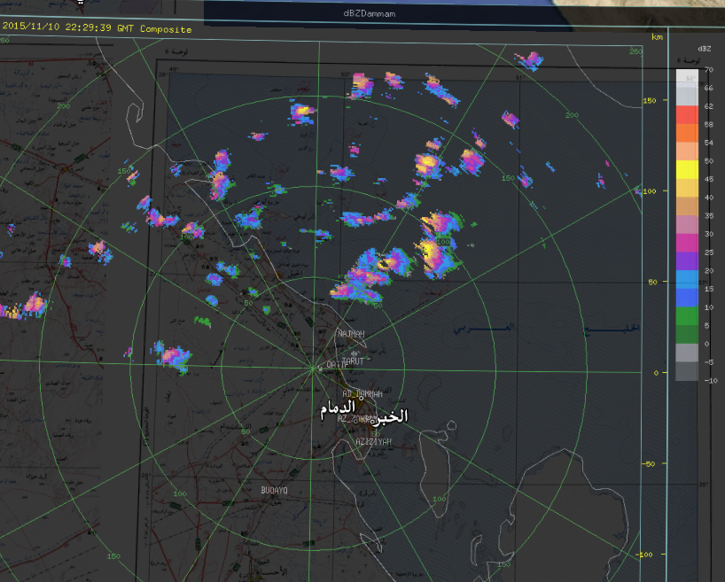Pick the purple 20–25 dBZ legend swatch
The height and width of the screenshot is (582, 725).
tap(687, 261)
